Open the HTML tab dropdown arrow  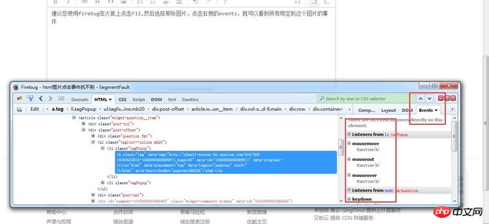[110, 100]
